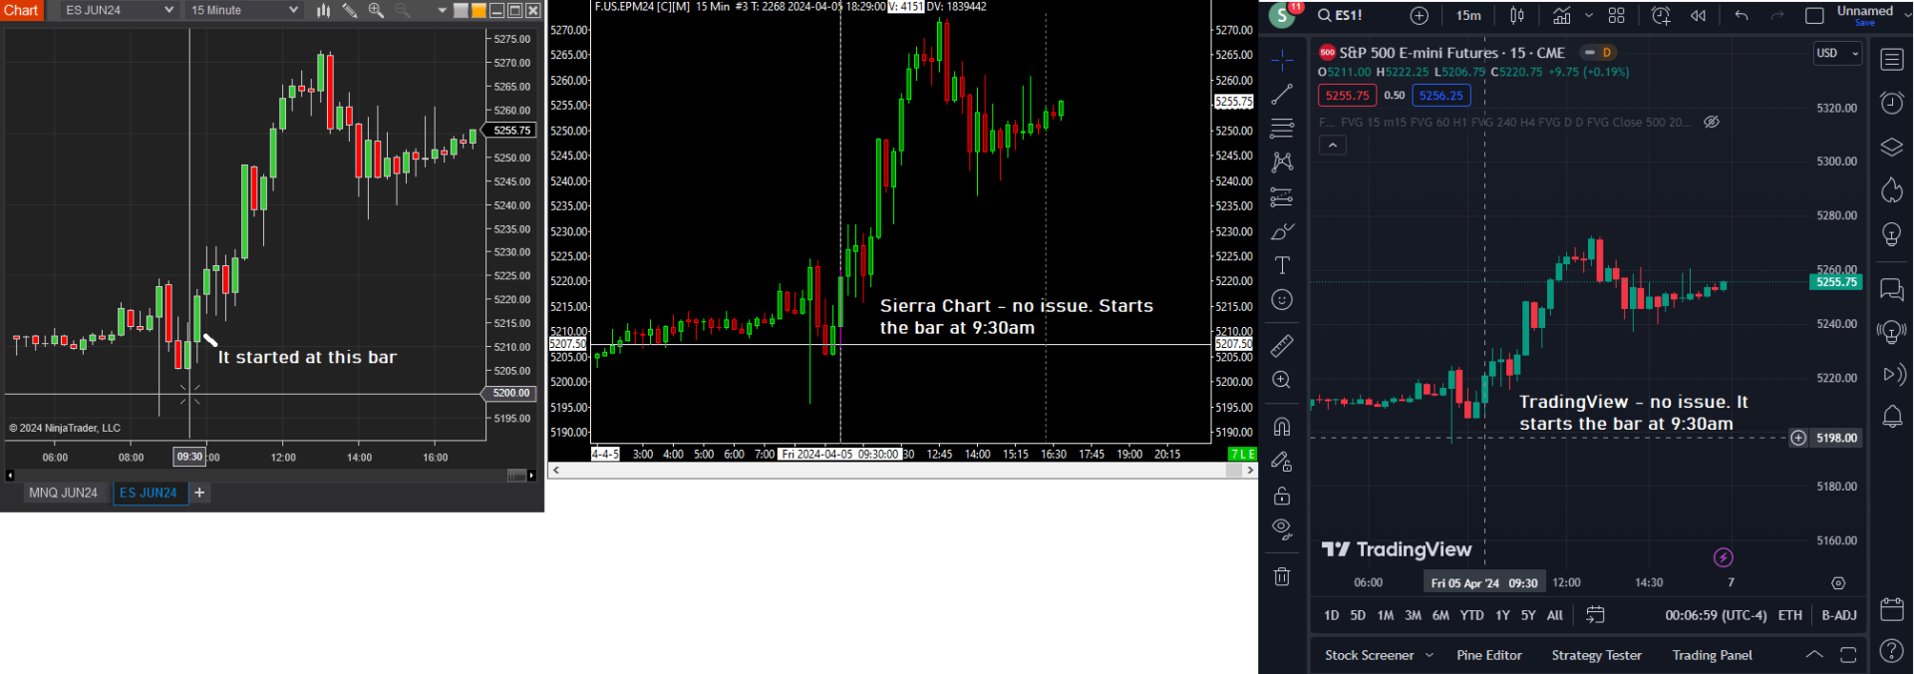Open the ideas stream broadcast icon
This screenshot has width=1914, height=674.
pos(1891,332)
